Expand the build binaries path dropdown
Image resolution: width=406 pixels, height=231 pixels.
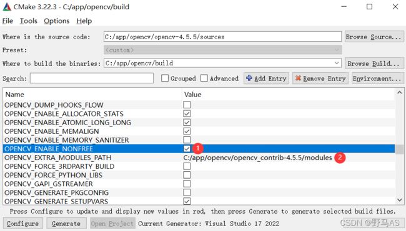pyautogui.click(x=337, y=63)
